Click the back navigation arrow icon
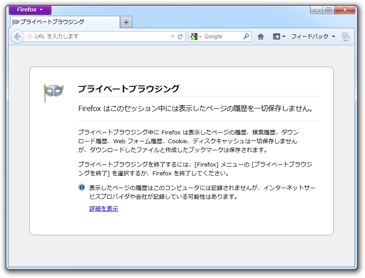The height and width of the screenshot is (278, 365). point(17,37)
